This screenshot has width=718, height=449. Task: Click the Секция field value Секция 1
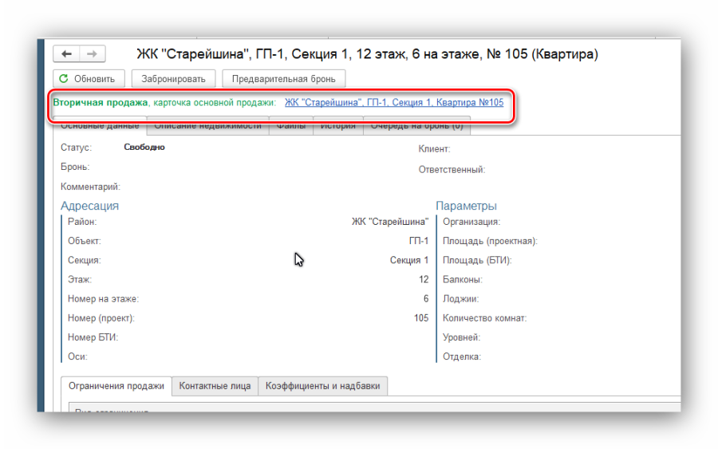point(408,260)
